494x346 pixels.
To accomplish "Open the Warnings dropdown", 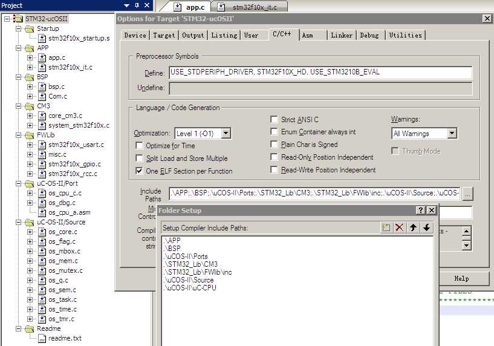I will (452, 133).
